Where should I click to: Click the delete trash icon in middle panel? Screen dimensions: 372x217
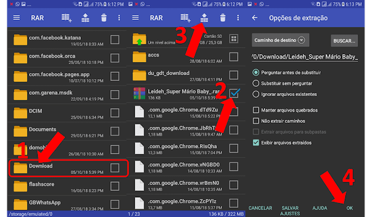(223, 18)
